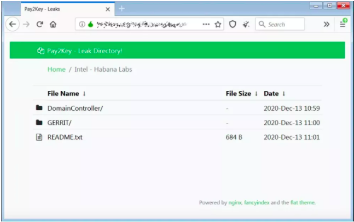Screen dimensions: 354x222
Task: Click the File Size column header
Action: (x=239, y=94)
